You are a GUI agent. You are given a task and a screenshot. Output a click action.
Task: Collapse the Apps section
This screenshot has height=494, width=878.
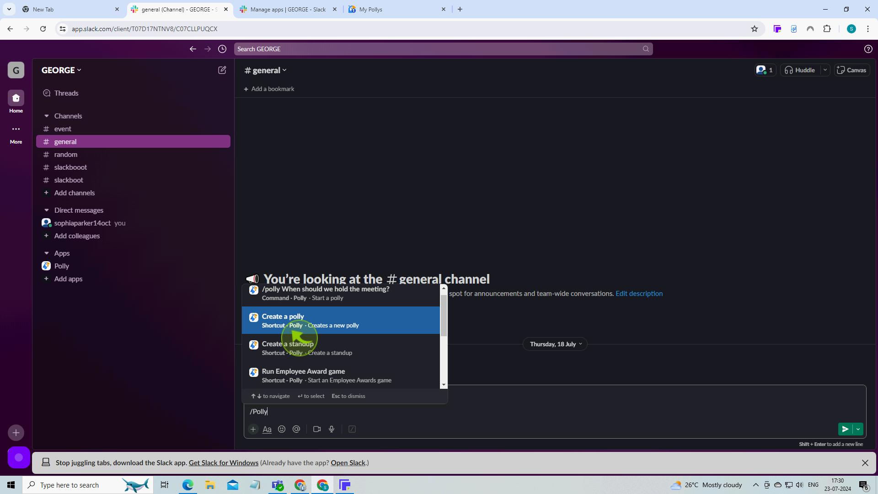(x=47, y=253)
